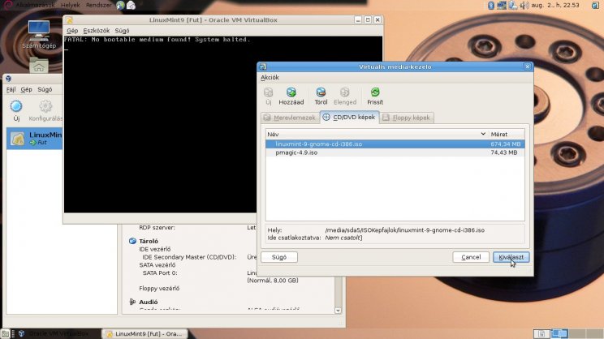Screen dimensions: 604x339
Task: Click the details pane scrollbar down arrow
Action: [338, 310]
